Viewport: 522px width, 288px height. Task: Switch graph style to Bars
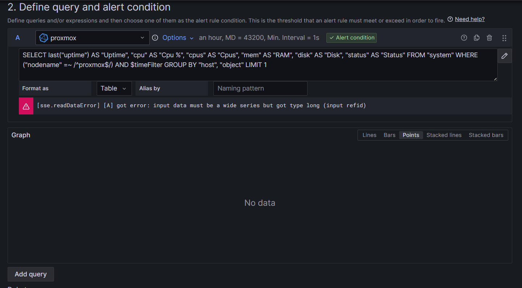tap(389, 135)
